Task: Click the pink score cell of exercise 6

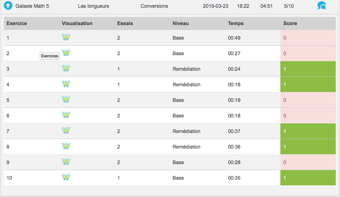Action: click(308, 116)
